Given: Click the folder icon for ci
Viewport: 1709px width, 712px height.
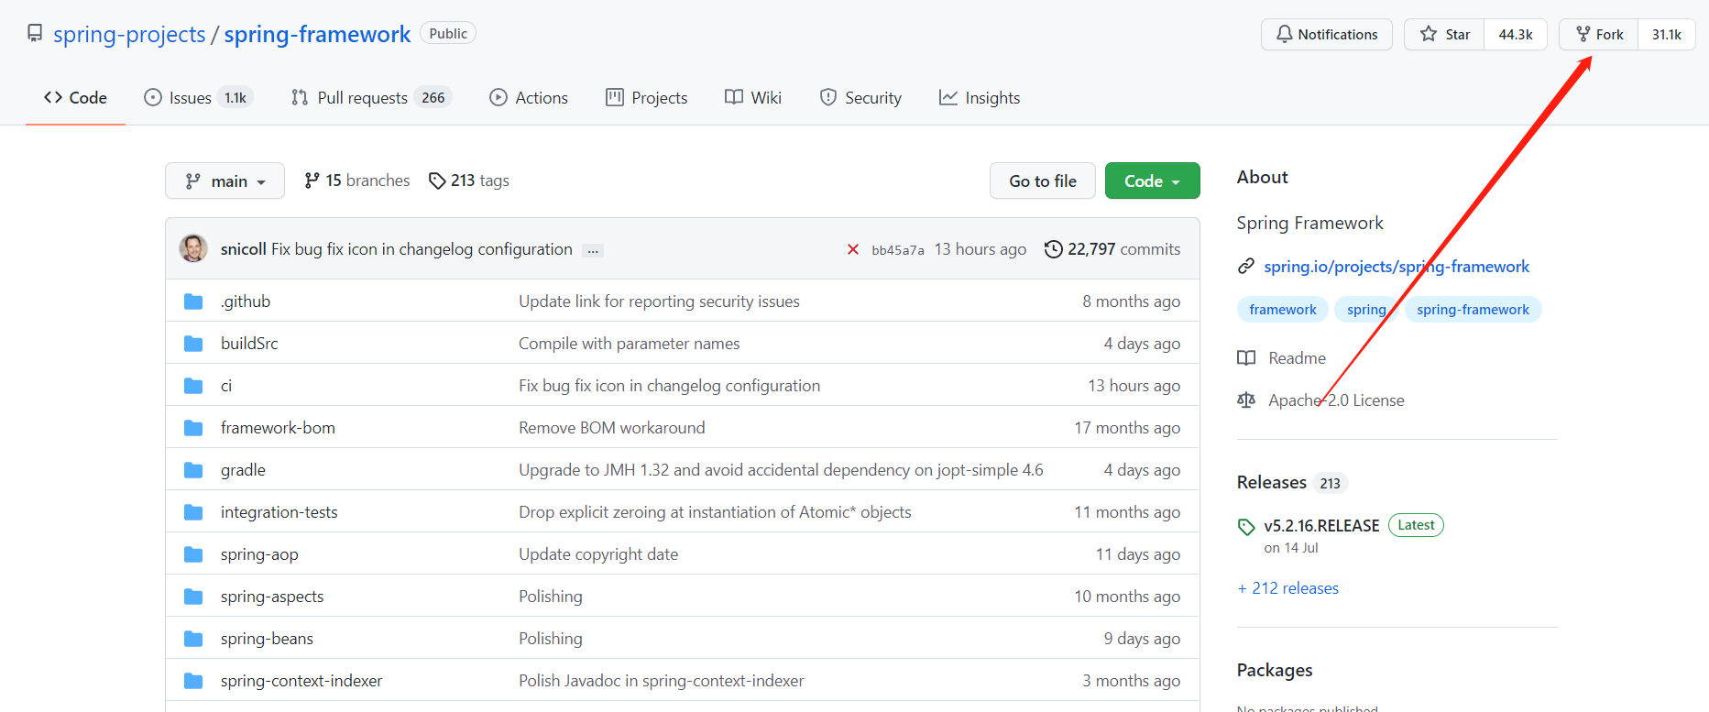Looking at the screenshot, I should tap(193, 385).
